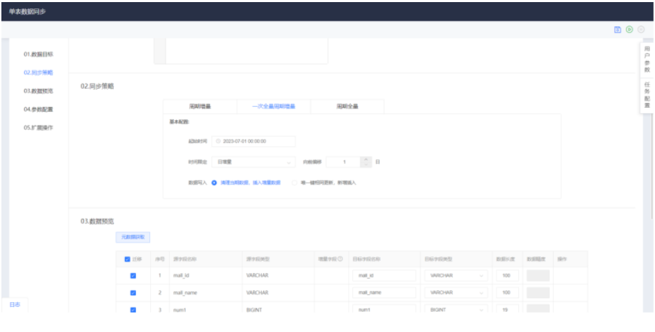Select 唯一键相同更新，新增插入 radio option

[295, 182]
